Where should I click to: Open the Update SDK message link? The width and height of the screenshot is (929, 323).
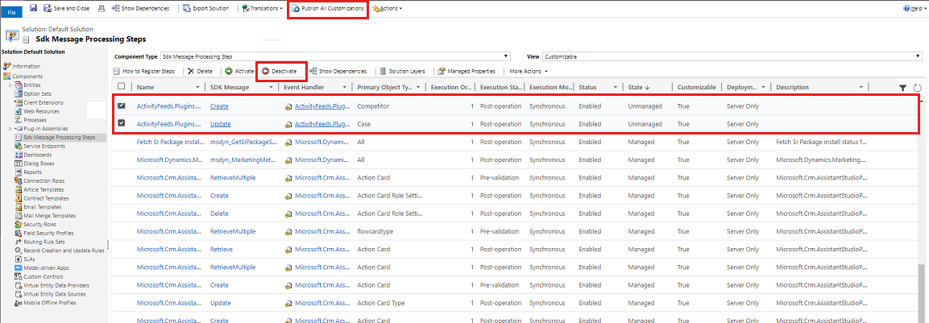pyautogui.click(x=220, y=124)
